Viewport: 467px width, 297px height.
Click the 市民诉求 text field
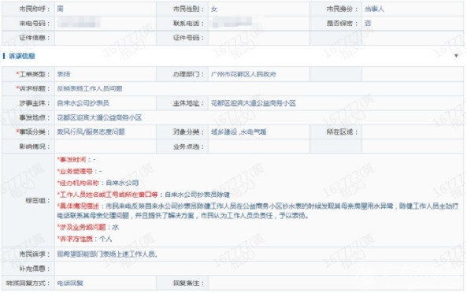(x=259, y=254)
